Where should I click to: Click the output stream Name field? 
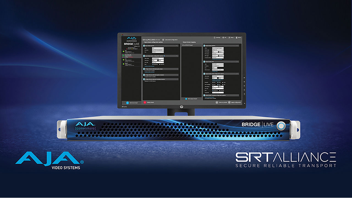[x=218, y=48]
